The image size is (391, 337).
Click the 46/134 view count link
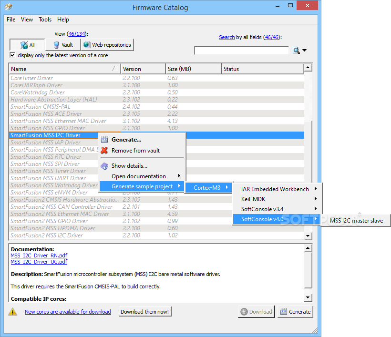[x=77, y=34]
